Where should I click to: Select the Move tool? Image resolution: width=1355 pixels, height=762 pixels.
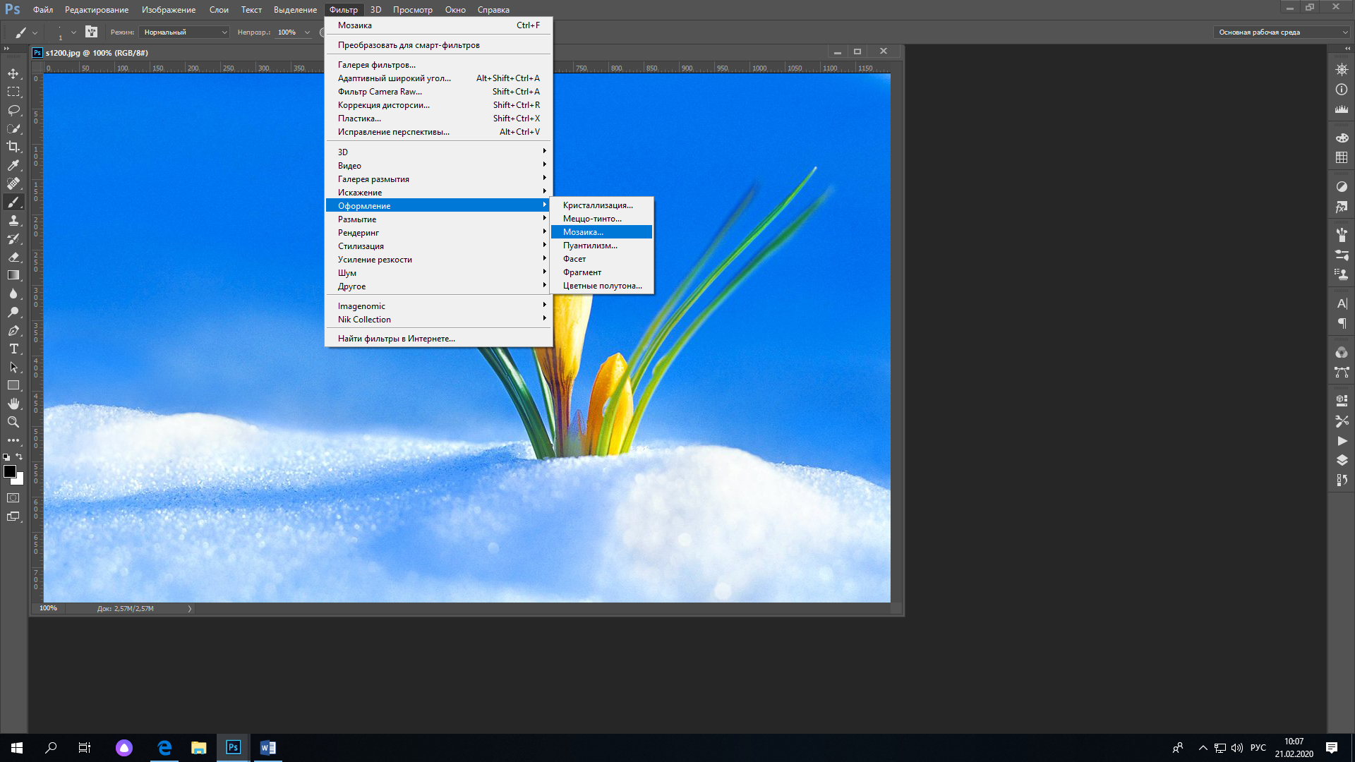[13, 73]
